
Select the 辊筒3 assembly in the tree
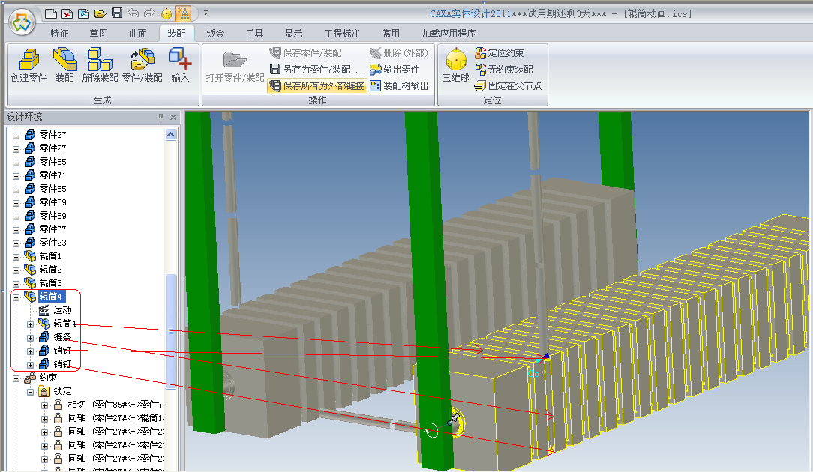51,283
